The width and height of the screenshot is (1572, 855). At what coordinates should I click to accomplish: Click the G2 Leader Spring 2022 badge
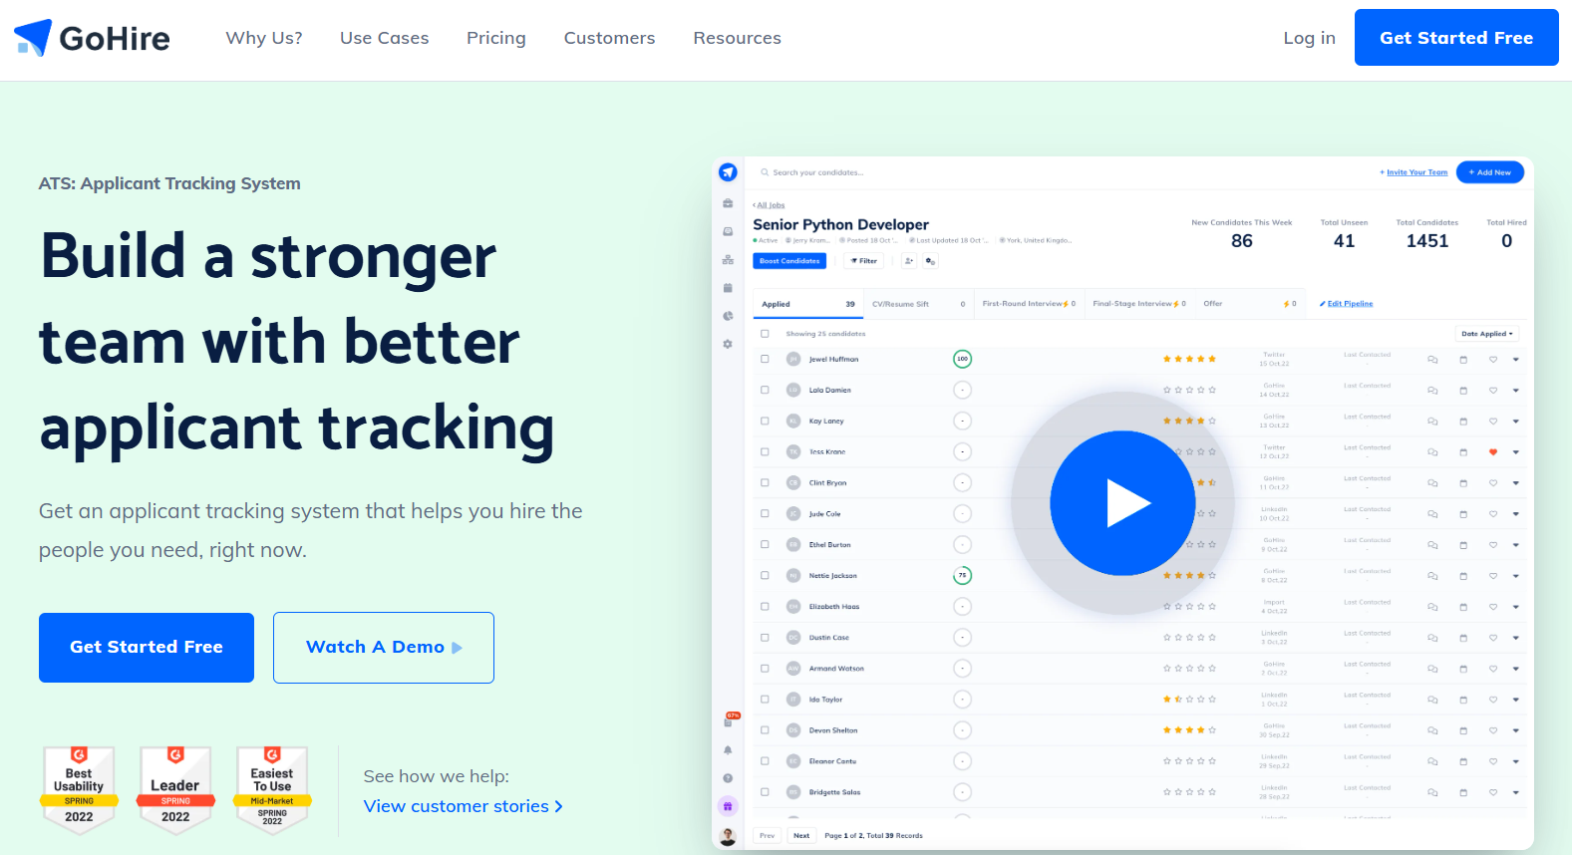[x=175, y=790]
